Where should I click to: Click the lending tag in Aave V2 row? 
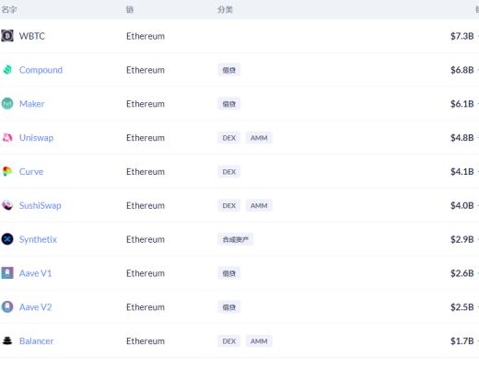click(229, 307)
